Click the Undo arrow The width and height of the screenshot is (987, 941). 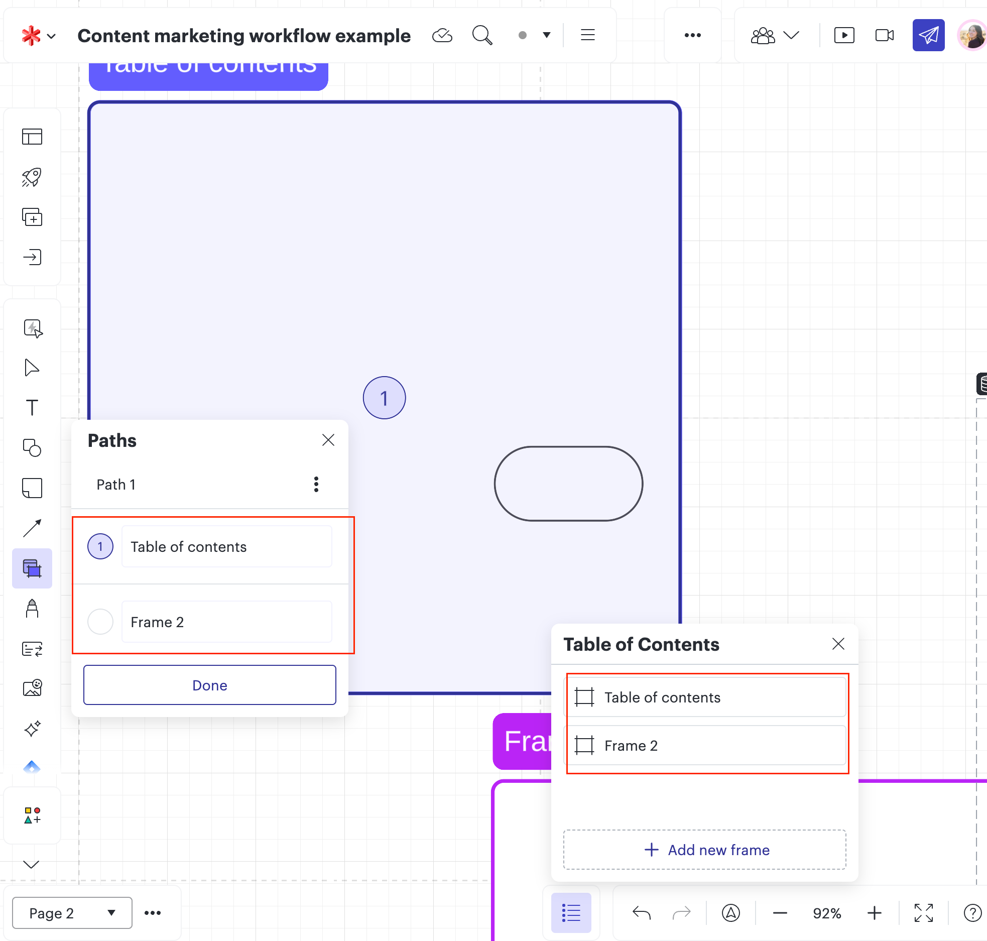coord(642,913)
